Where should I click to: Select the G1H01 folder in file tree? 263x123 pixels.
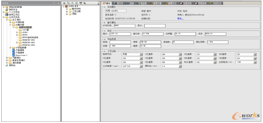[25, 33]
